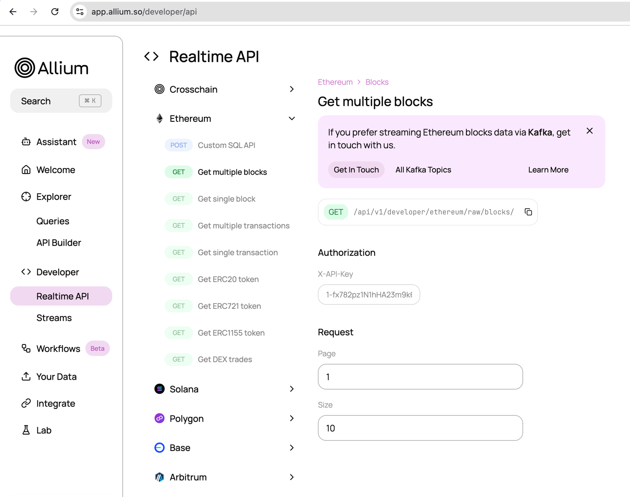Expand the Arbitrum section chevron

click(292, 477)
